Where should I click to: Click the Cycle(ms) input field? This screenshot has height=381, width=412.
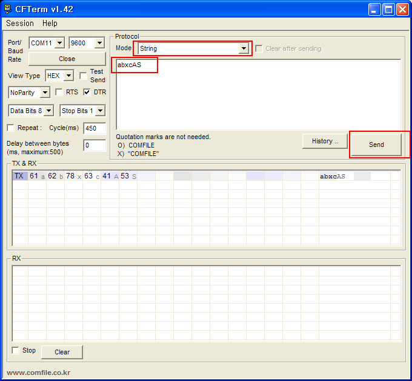tap(94, 128)
